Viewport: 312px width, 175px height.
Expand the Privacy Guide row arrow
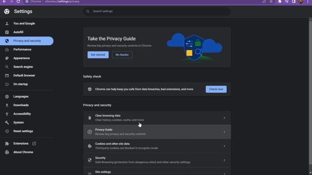coord(224,132)
